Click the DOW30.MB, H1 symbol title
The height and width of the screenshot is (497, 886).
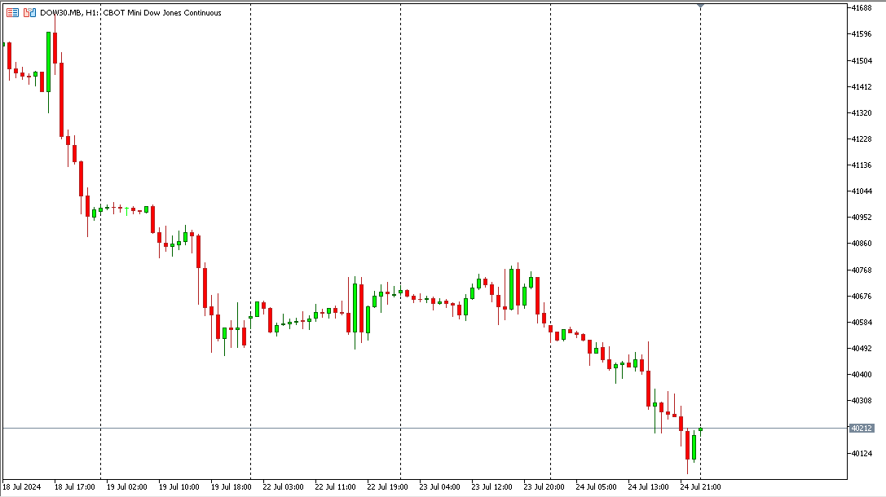tap(69, 12)
